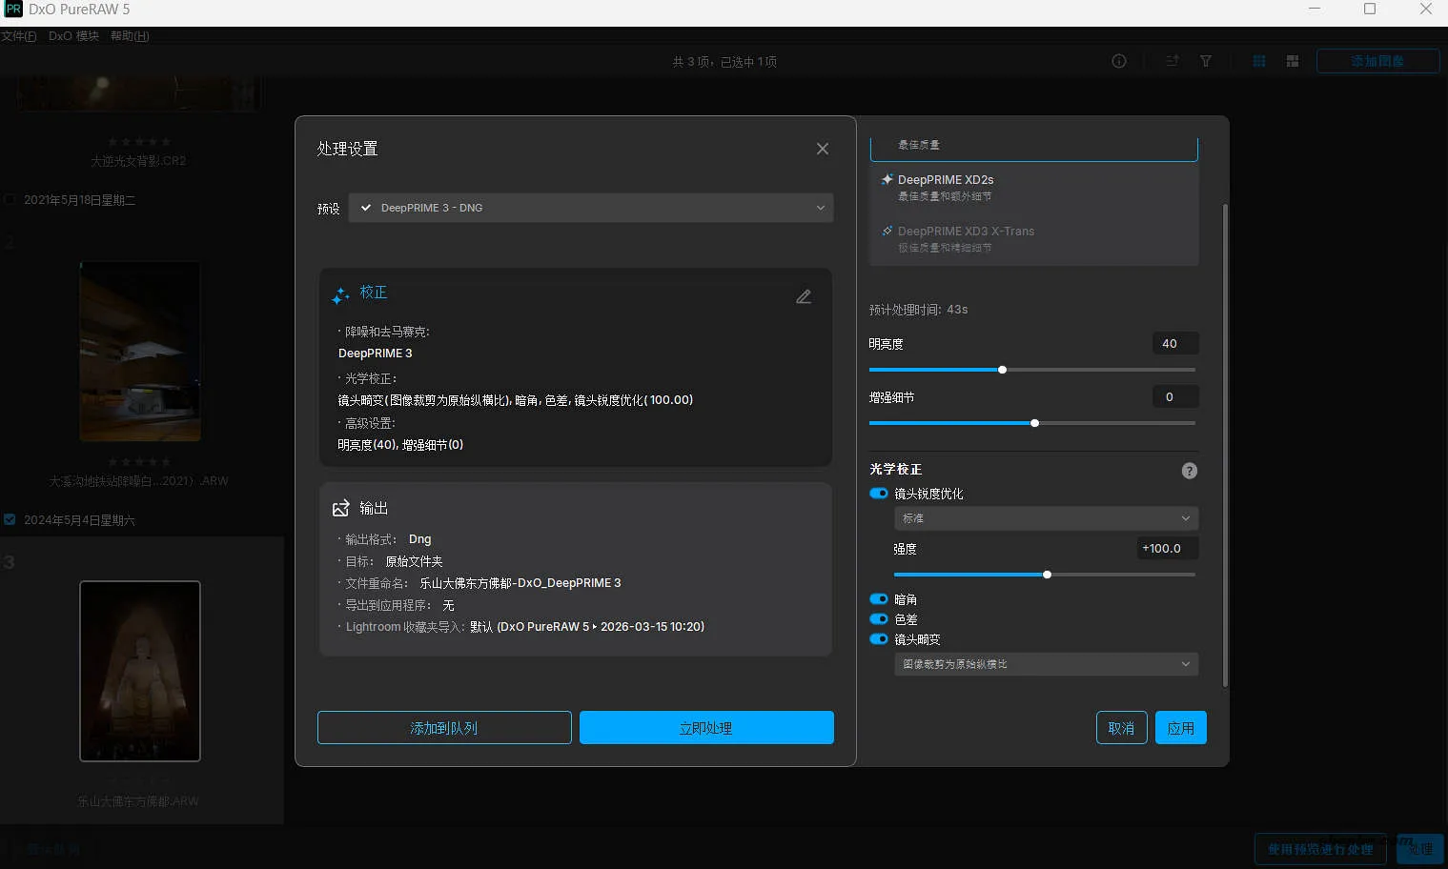Click the 立即处理 button
The height and width of the screenshot is (869, 1448).
click(x=706, y=727)
